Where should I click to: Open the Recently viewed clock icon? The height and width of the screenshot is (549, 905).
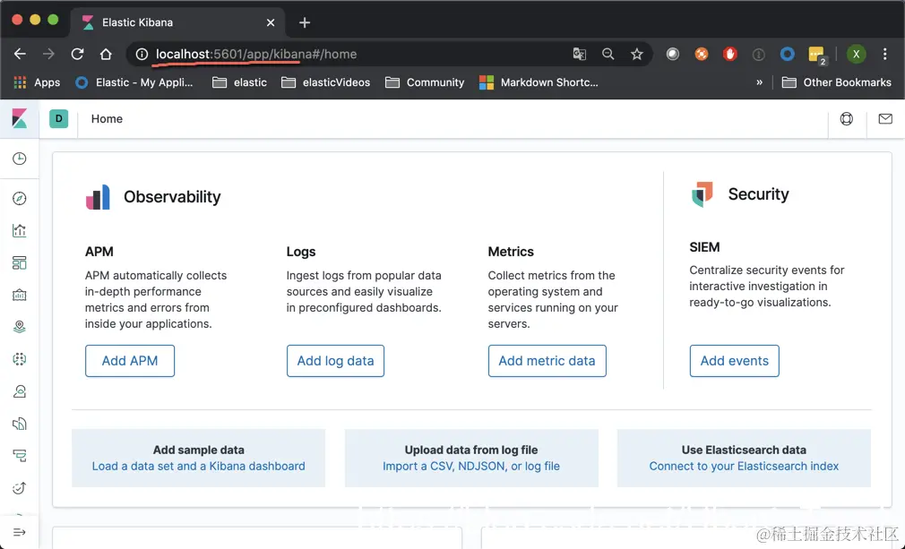(x=19, y=159)
